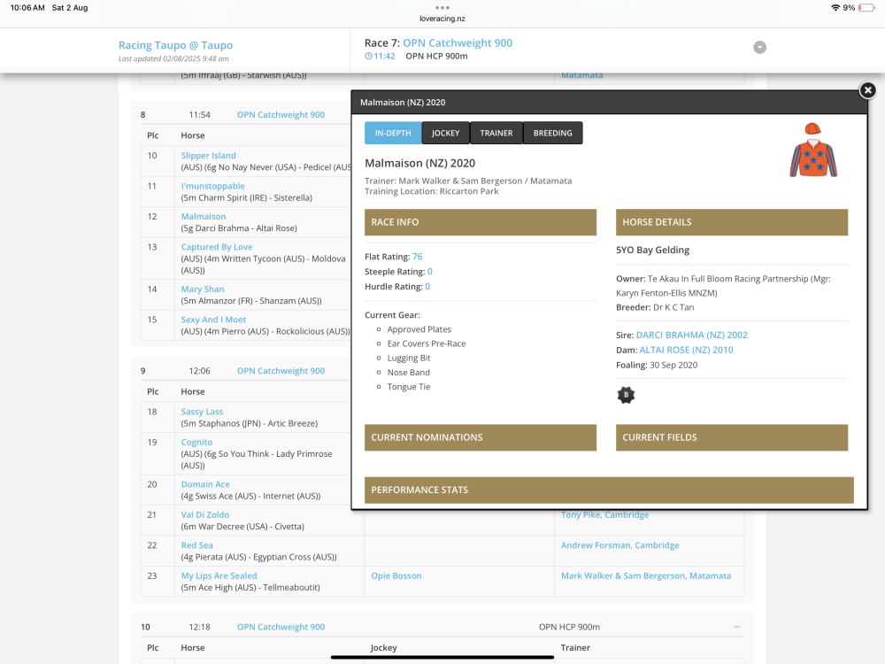Open horse Slipper Island in race 8

[208, 156]
